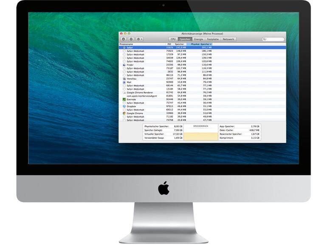327x245 pixels.
Task: Sort by Prozessname column header
Action: tap(142, 45)
